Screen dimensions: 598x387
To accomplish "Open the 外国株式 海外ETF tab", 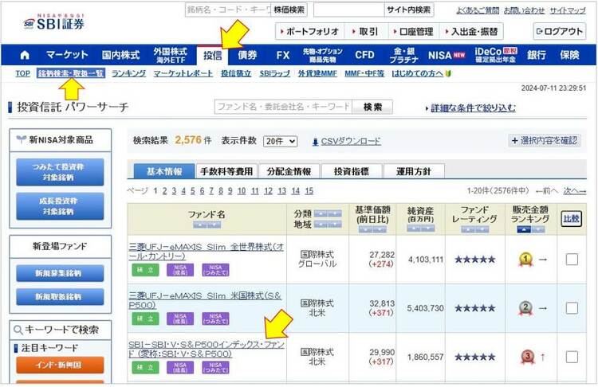I will coord(170,56).
